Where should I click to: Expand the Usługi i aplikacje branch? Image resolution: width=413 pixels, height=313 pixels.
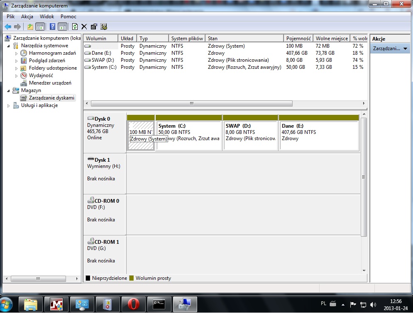coord(8,106)
